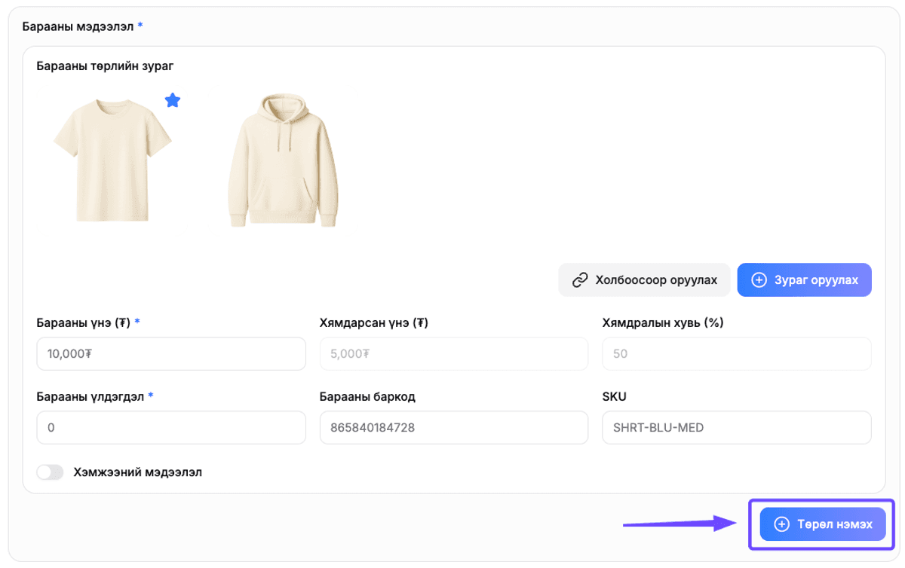905x568 pixels.
Task: Focus the Барааны үлдэгдэл input field
Action: tap(171, 427)
